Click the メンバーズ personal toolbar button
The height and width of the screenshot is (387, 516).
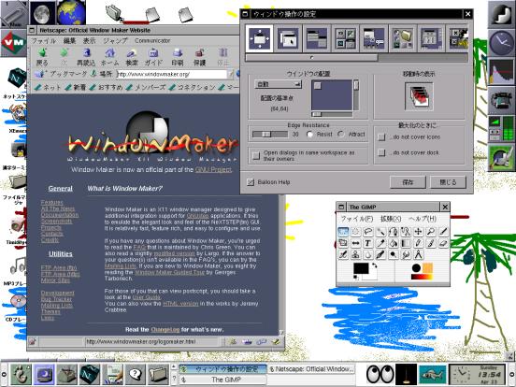pyautogui.click(x=146, y=87)
